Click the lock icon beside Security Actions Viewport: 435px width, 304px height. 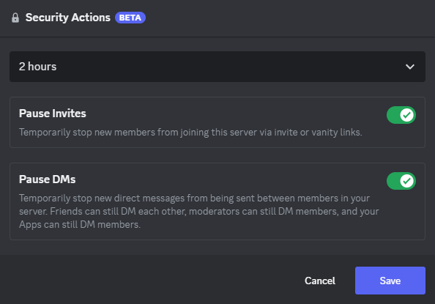click(15, 18)
